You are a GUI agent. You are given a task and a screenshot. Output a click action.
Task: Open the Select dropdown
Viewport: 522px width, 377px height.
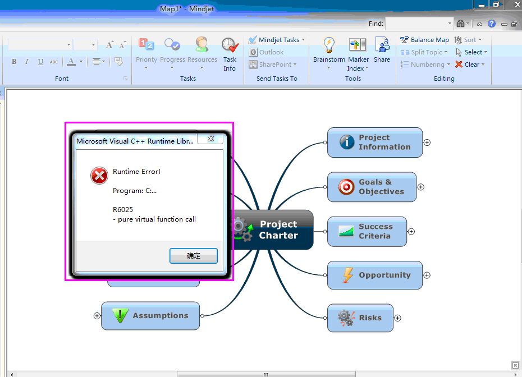pyautogui.click(x=471, y=52)
